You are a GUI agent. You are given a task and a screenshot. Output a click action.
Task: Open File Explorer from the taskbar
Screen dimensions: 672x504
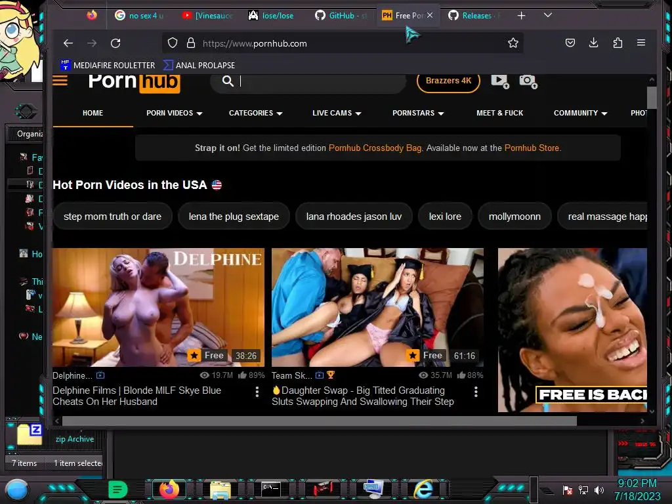click(220, 490)
